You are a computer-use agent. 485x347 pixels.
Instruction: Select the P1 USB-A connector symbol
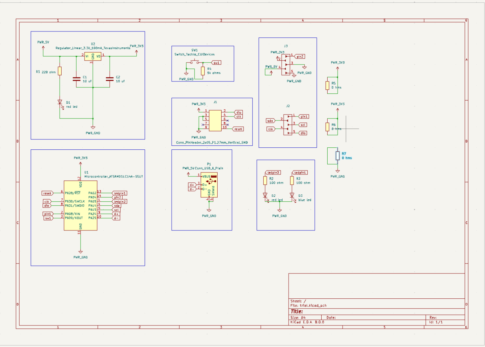click(x=209, y=185)
